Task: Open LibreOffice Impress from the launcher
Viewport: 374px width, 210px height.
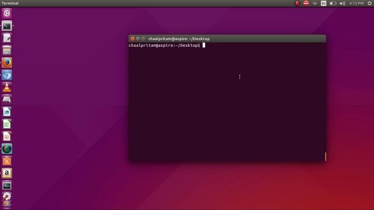Action: 6,136
